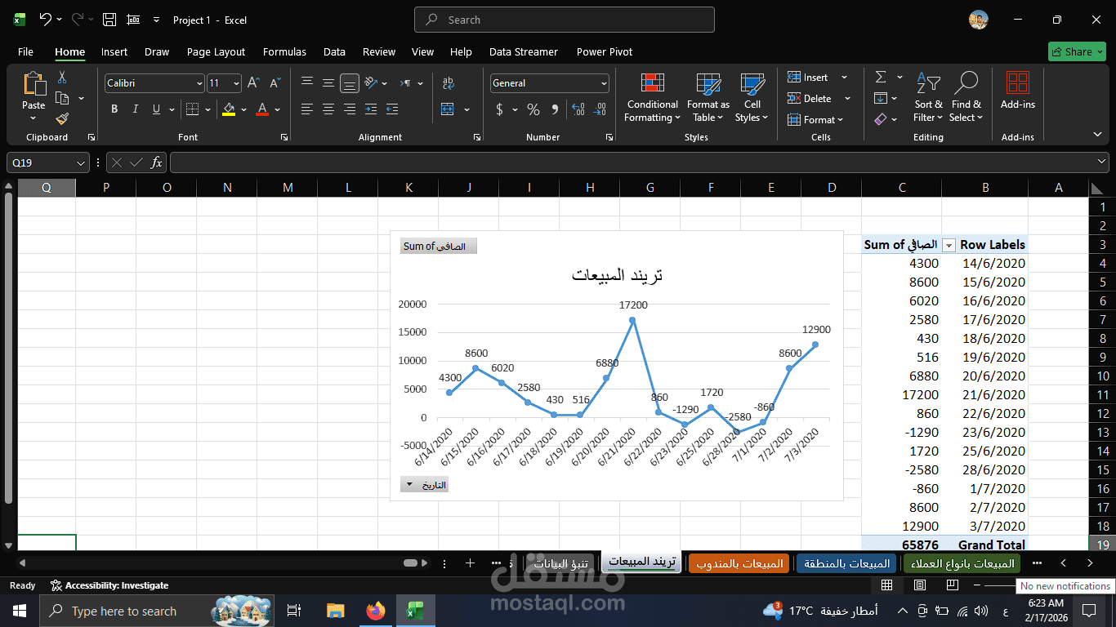Decrease font size with smaller A icon

[x=275, y=83]
